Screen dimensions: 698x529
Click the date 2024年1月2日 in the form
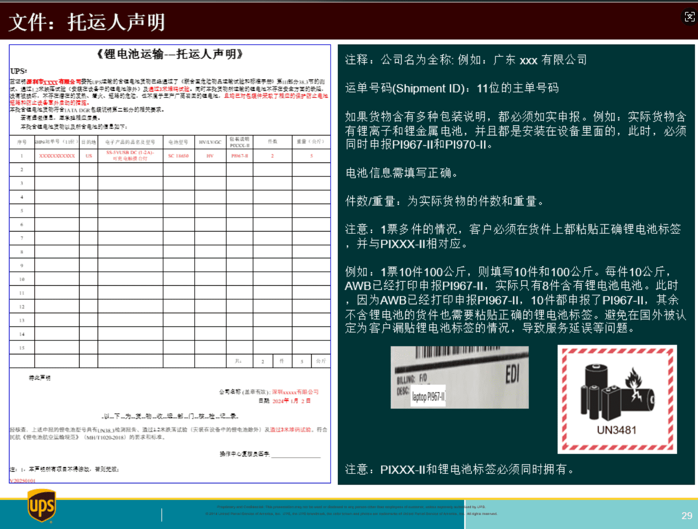(291, 401)
